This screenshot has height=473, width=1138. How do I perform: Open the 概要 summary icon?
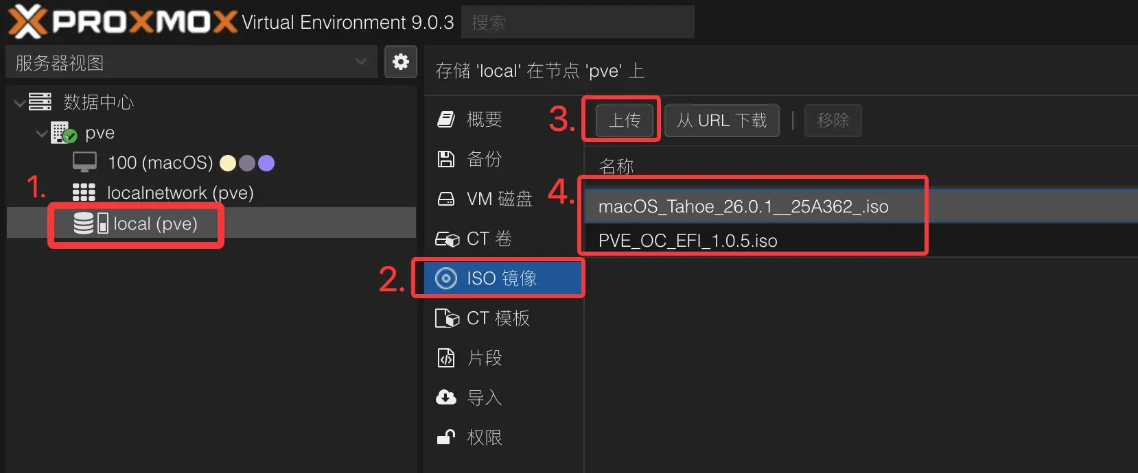[446, 119]
